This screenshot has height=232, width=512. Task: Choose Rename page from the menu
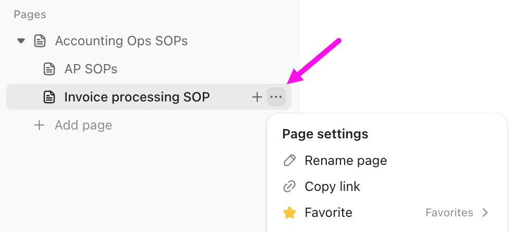346,160
